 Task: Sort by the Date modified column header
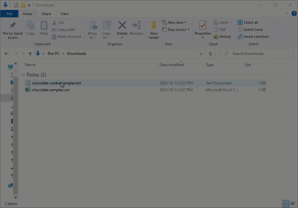tap(171, 65)
